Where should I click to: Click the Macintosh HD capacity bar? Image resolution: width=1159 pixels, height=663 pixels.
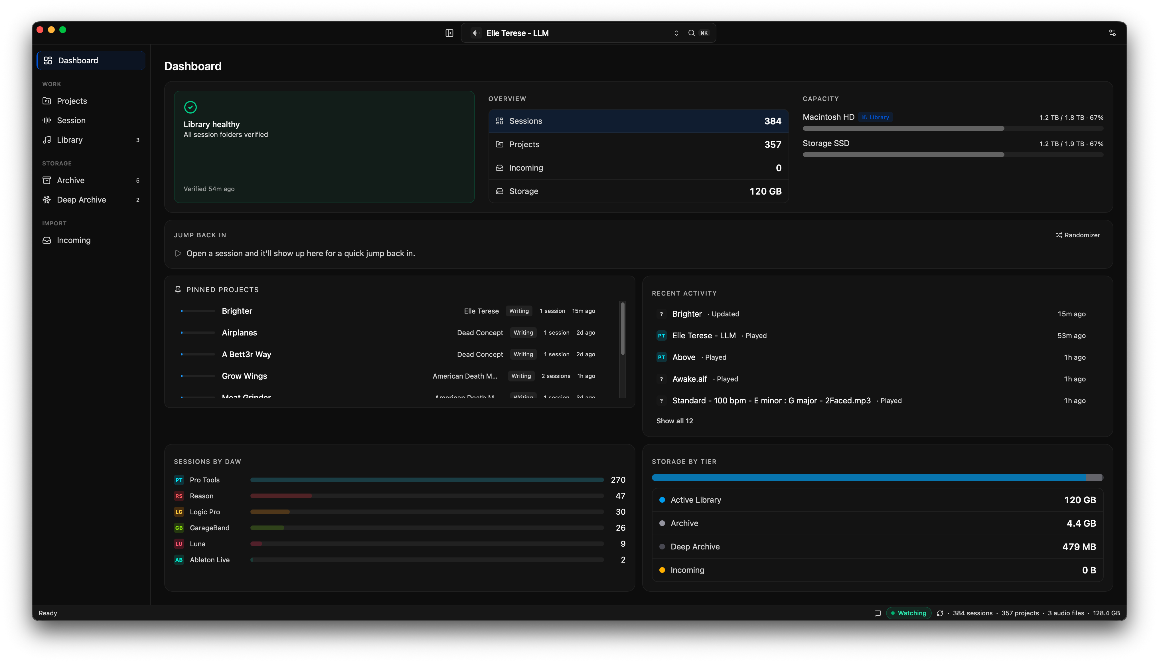[x=953, y=128]
